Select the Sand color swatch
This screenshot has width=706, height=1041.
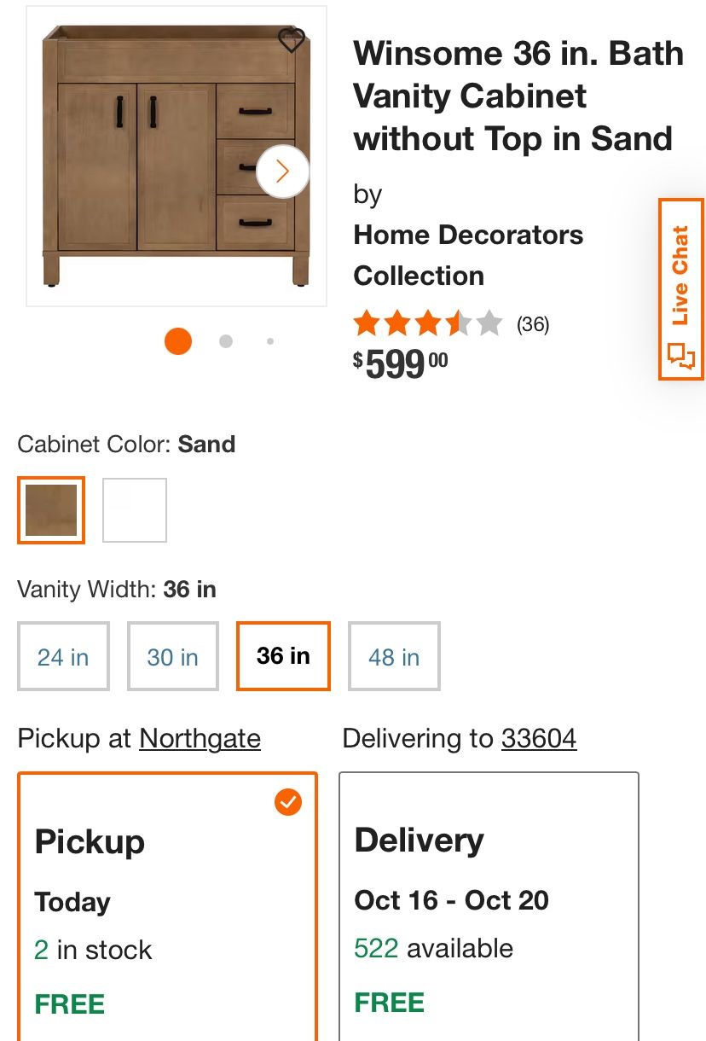click(x=51, y=510)
